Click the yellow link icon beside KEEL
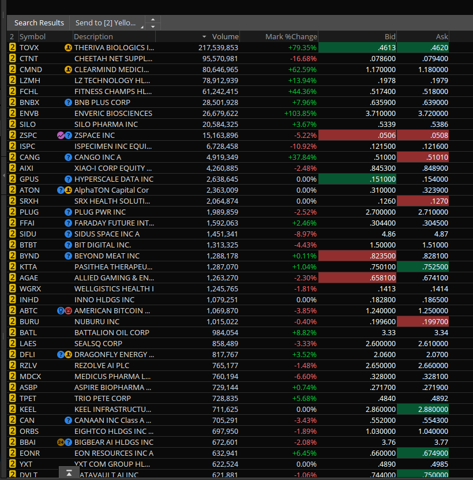The height and width of the screenshot is (480, 473). pos(12,409)
